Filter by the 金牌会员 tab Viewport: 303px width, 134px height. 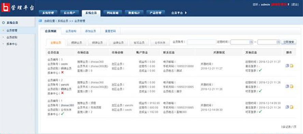118,42
